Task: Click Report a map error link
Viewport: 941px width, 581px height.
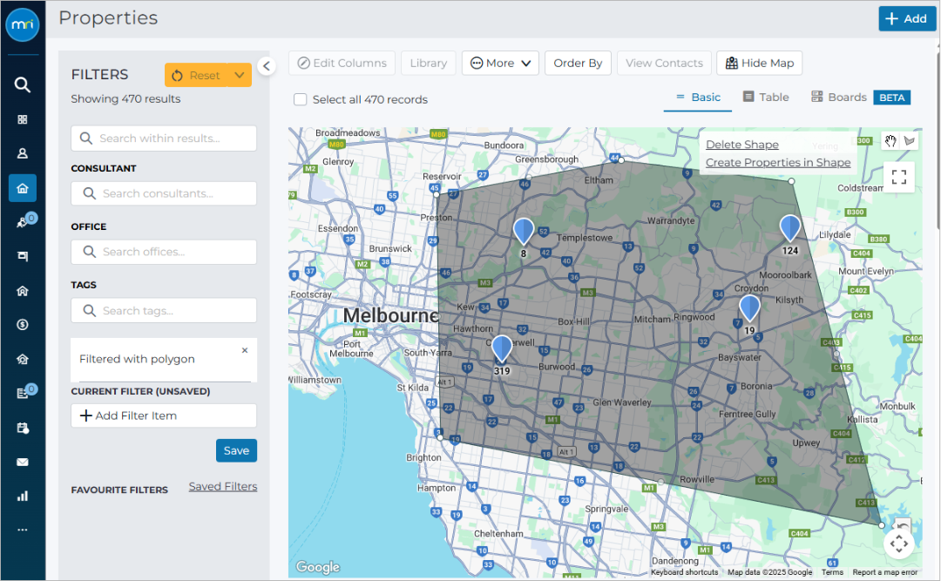Action: pos(885,572)
